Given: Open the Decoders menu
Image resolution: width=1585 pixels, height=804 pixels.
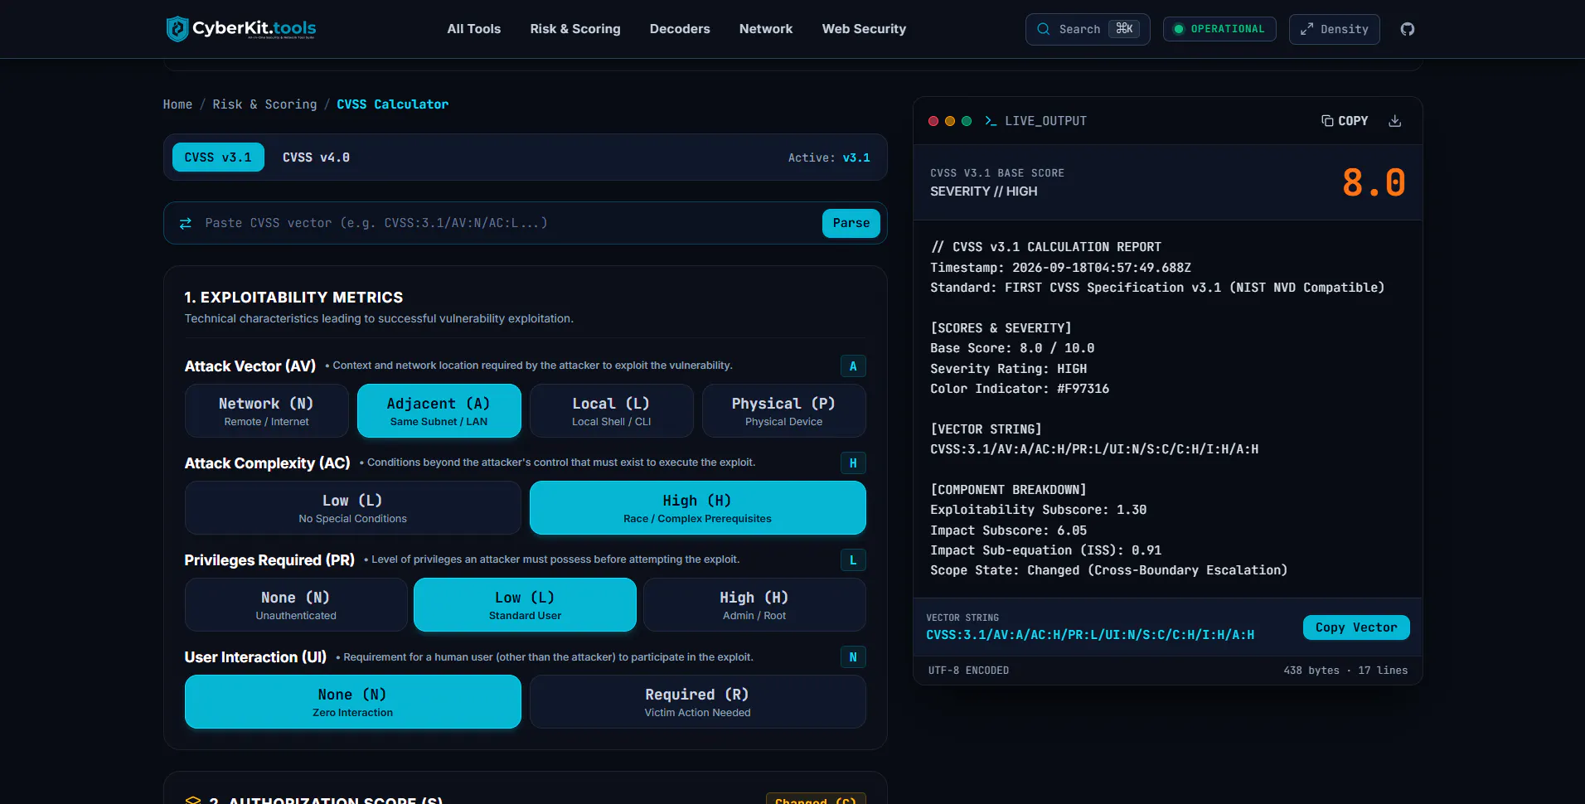Looking at the screenshot, I should (680, 29).
